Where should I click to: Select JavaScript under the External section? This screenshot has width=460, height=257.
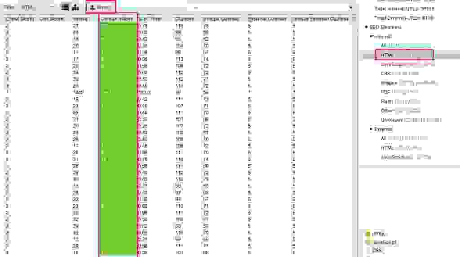tap(406, 157)
